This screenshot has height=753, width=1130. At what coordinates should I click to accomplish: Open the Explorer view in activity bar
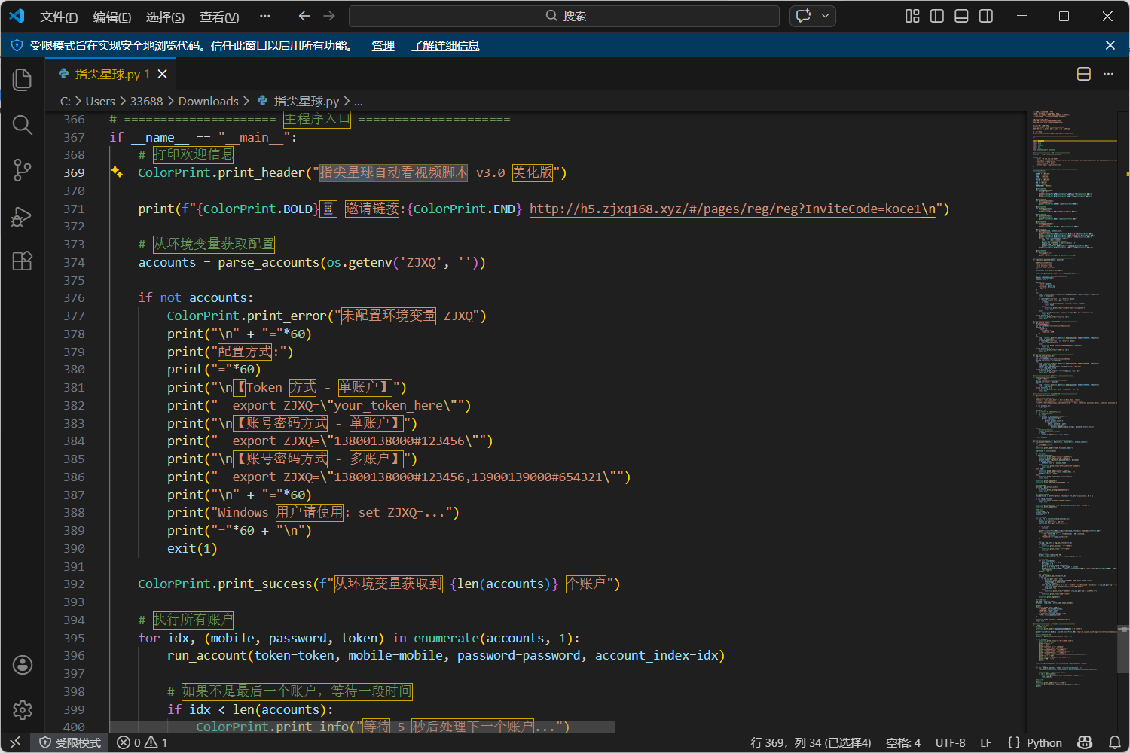(23, 80)
